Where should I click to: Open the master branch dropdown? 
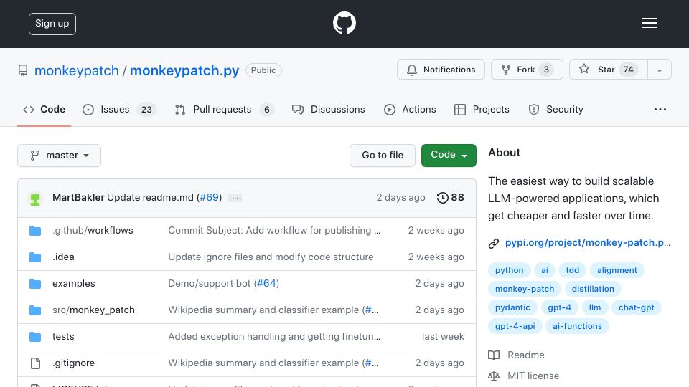point(60,156)
